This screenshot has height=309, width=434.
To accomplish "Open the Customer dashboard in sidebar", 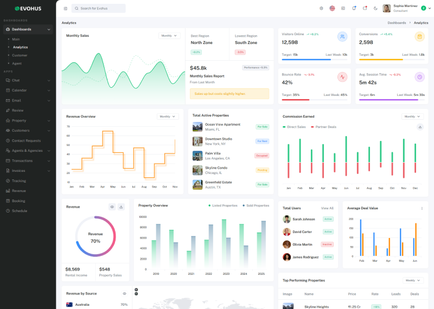I will [x=20, y=55].
